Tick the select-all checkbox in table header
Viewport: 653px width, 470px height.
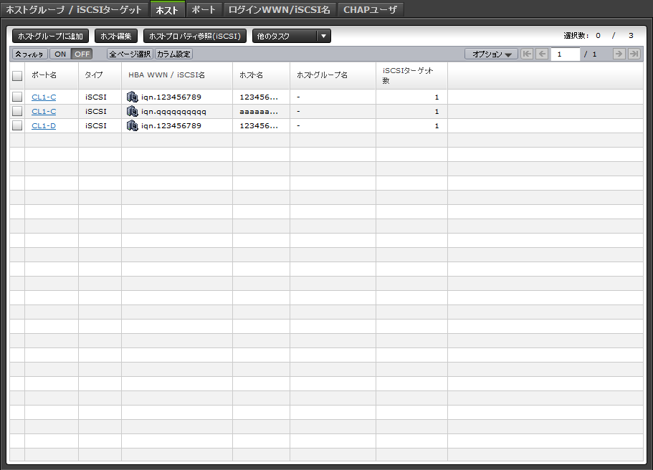coord(17,76)
